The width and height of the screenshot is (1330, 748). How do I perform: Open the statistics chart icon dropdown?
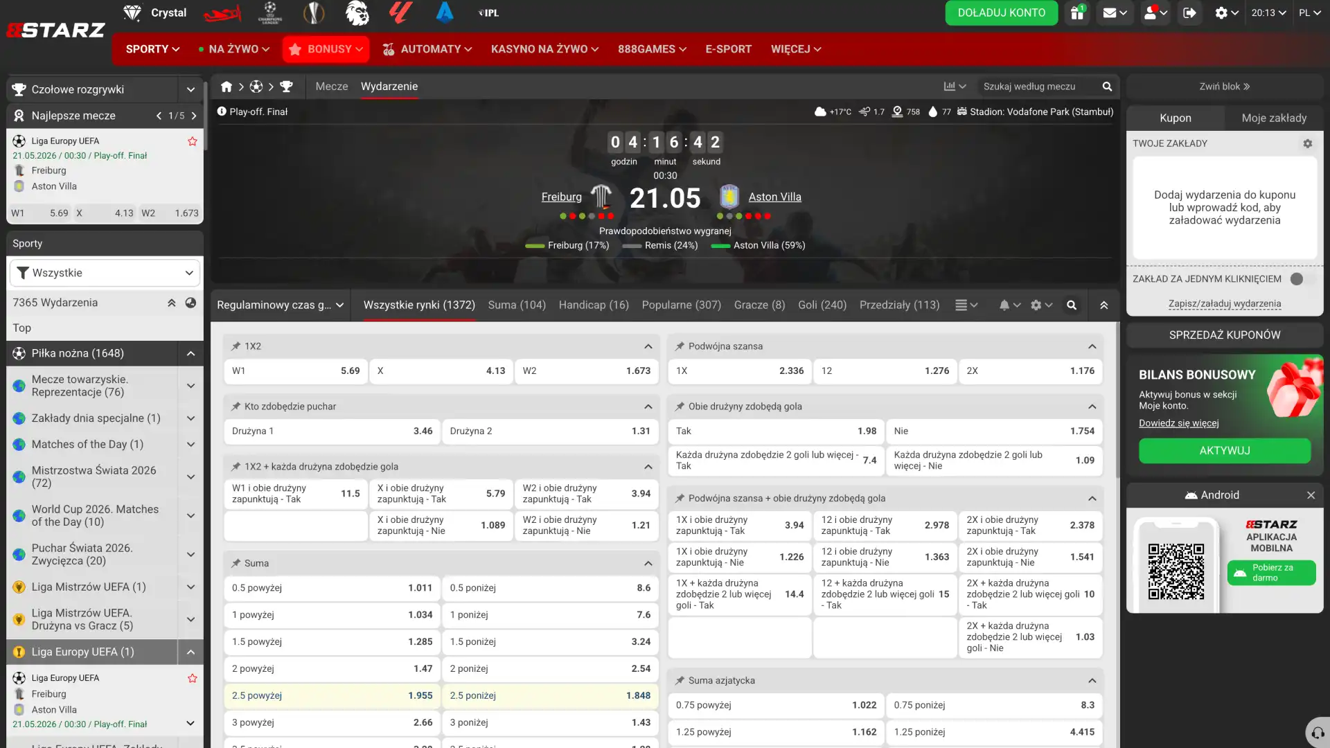(955, 87)
